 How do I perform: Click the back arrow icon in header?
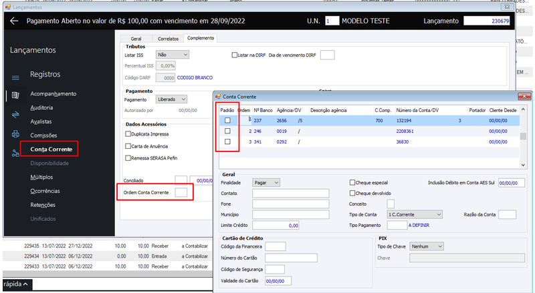(14, 21)
